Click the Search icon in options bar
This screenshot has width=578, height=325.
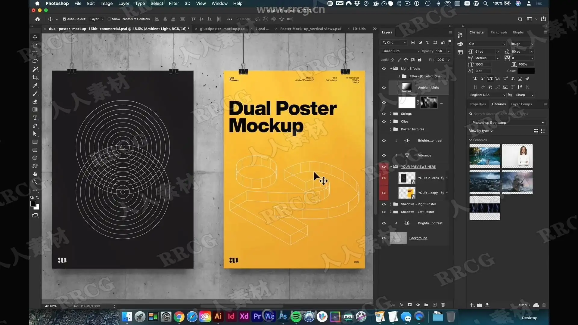click(520, 19)
